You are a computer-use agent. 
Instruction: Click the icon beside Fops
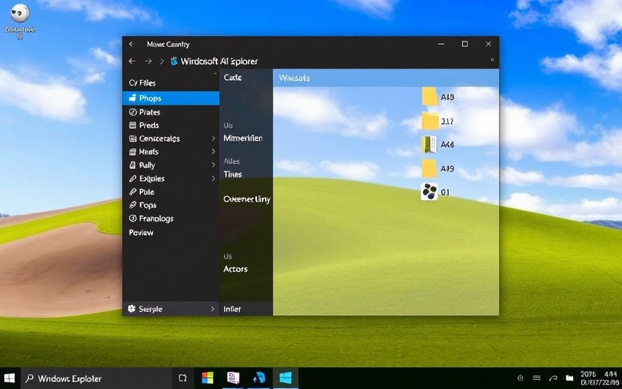coord(133,205)
